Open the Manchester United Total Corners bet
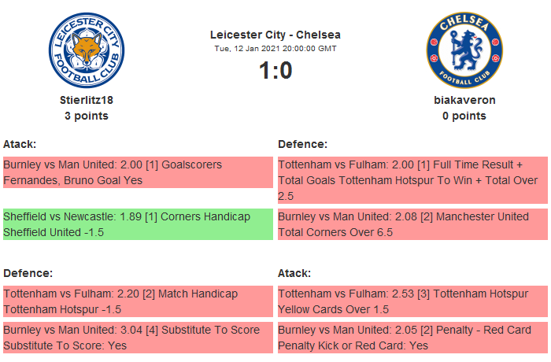The height and width of the screenshot is (362, 551). point(412,224)
